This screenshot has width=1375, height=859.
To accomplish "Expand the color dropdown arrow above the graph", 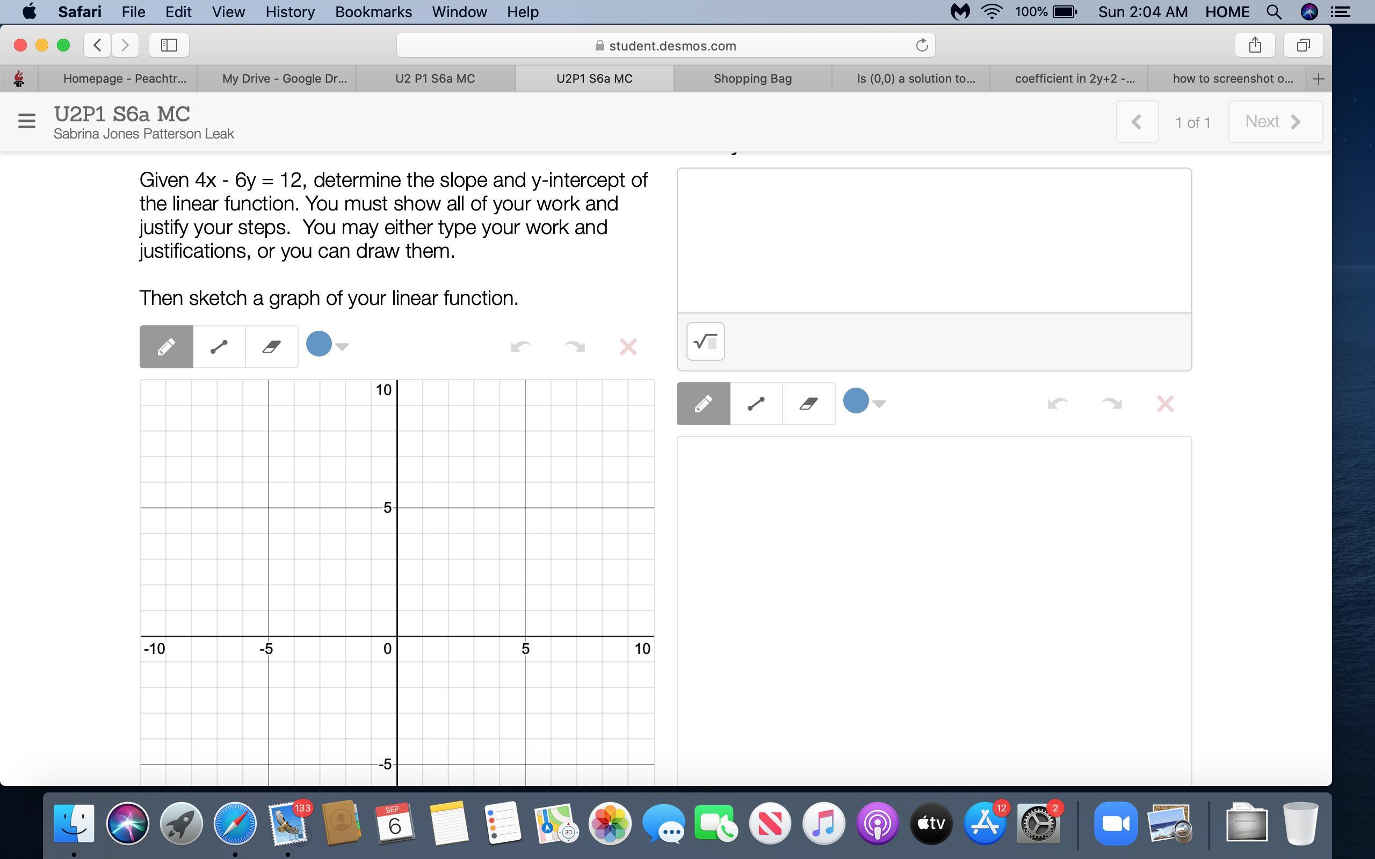I will coord(342,346).
